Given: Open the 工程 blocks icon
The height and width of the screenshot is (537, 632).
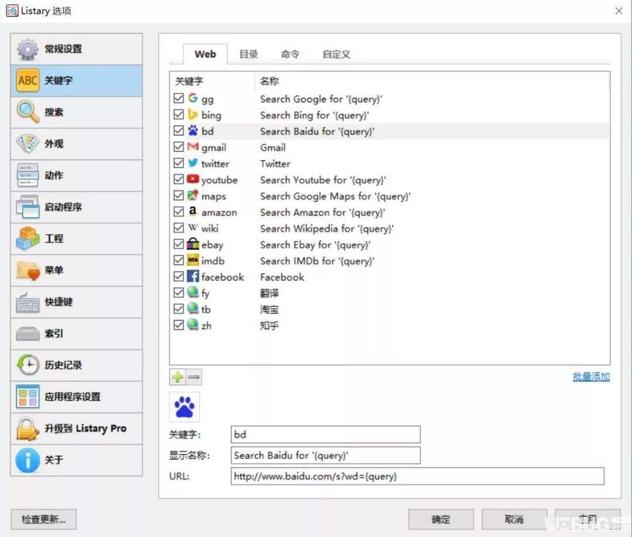Looking at the screenshot, I should pyautogui.click(x=28, y=238).
